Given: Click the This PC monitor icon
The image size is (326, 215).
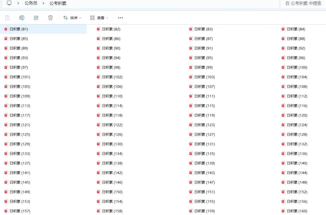Looking at the screenshot, I should coord(9,3).
